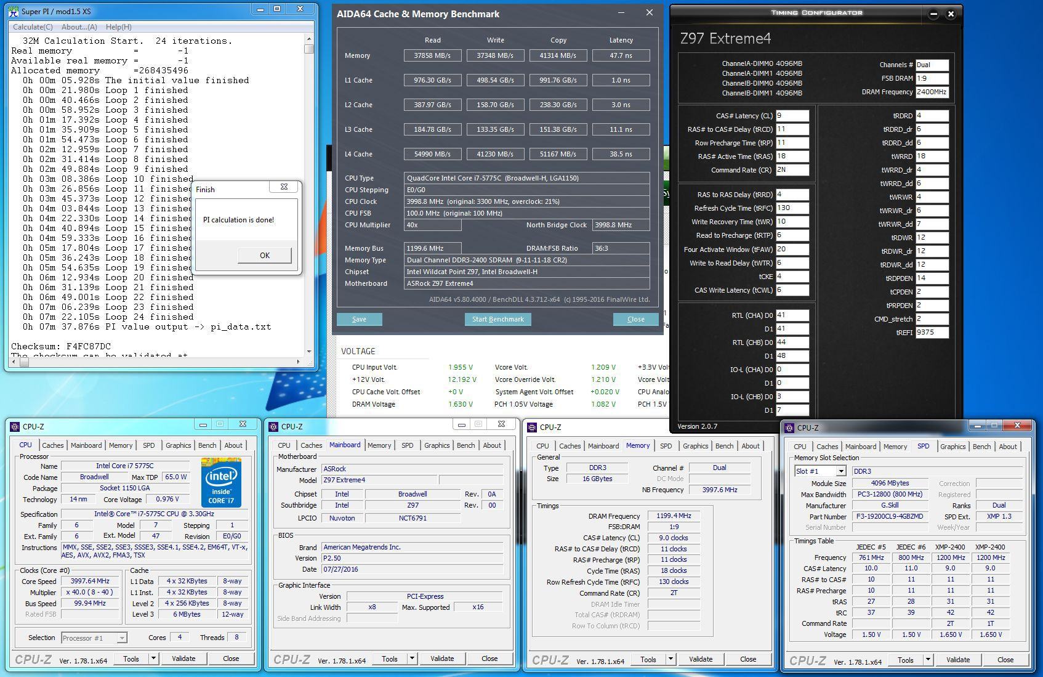
Task: Open About tab in the CPU-Z Mainboard window
Action: [x=492, y=445]
